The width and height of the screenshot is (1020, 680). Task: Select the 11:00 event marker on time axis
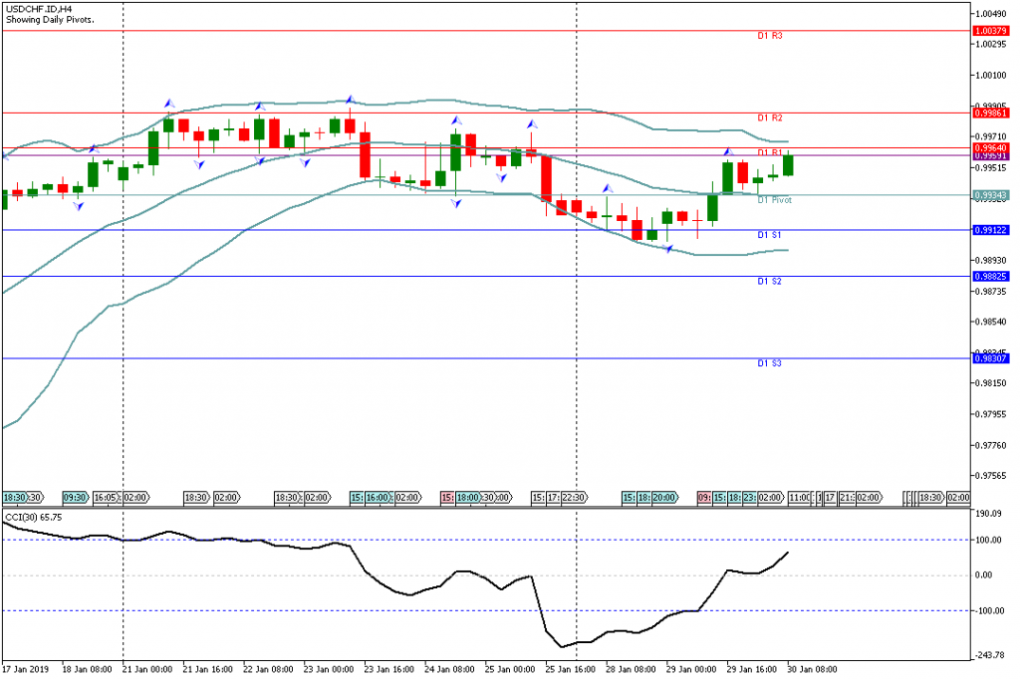click(799, 497)
